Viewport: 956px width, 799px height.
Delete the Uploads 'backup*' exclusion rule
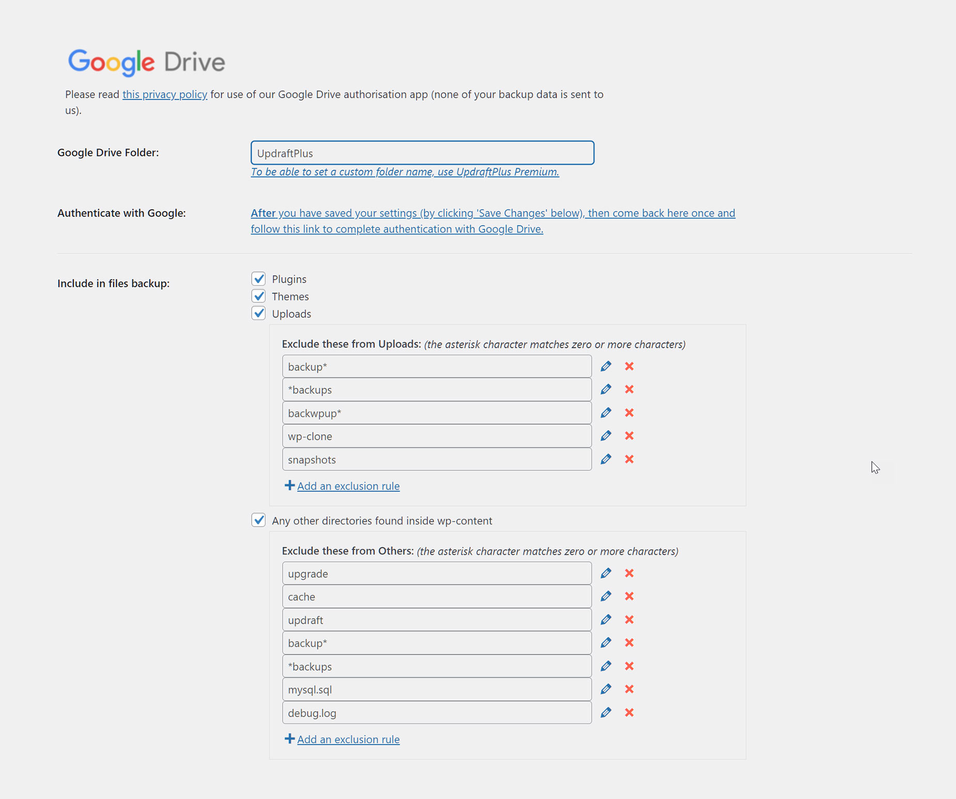629,366
